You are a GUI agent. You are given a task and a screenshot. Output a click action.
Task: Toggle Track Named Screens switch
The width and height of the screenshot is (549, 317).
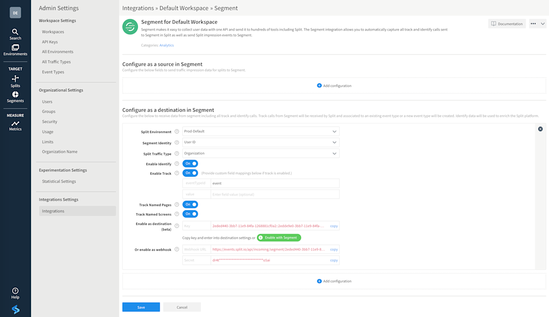pos(190,214)
